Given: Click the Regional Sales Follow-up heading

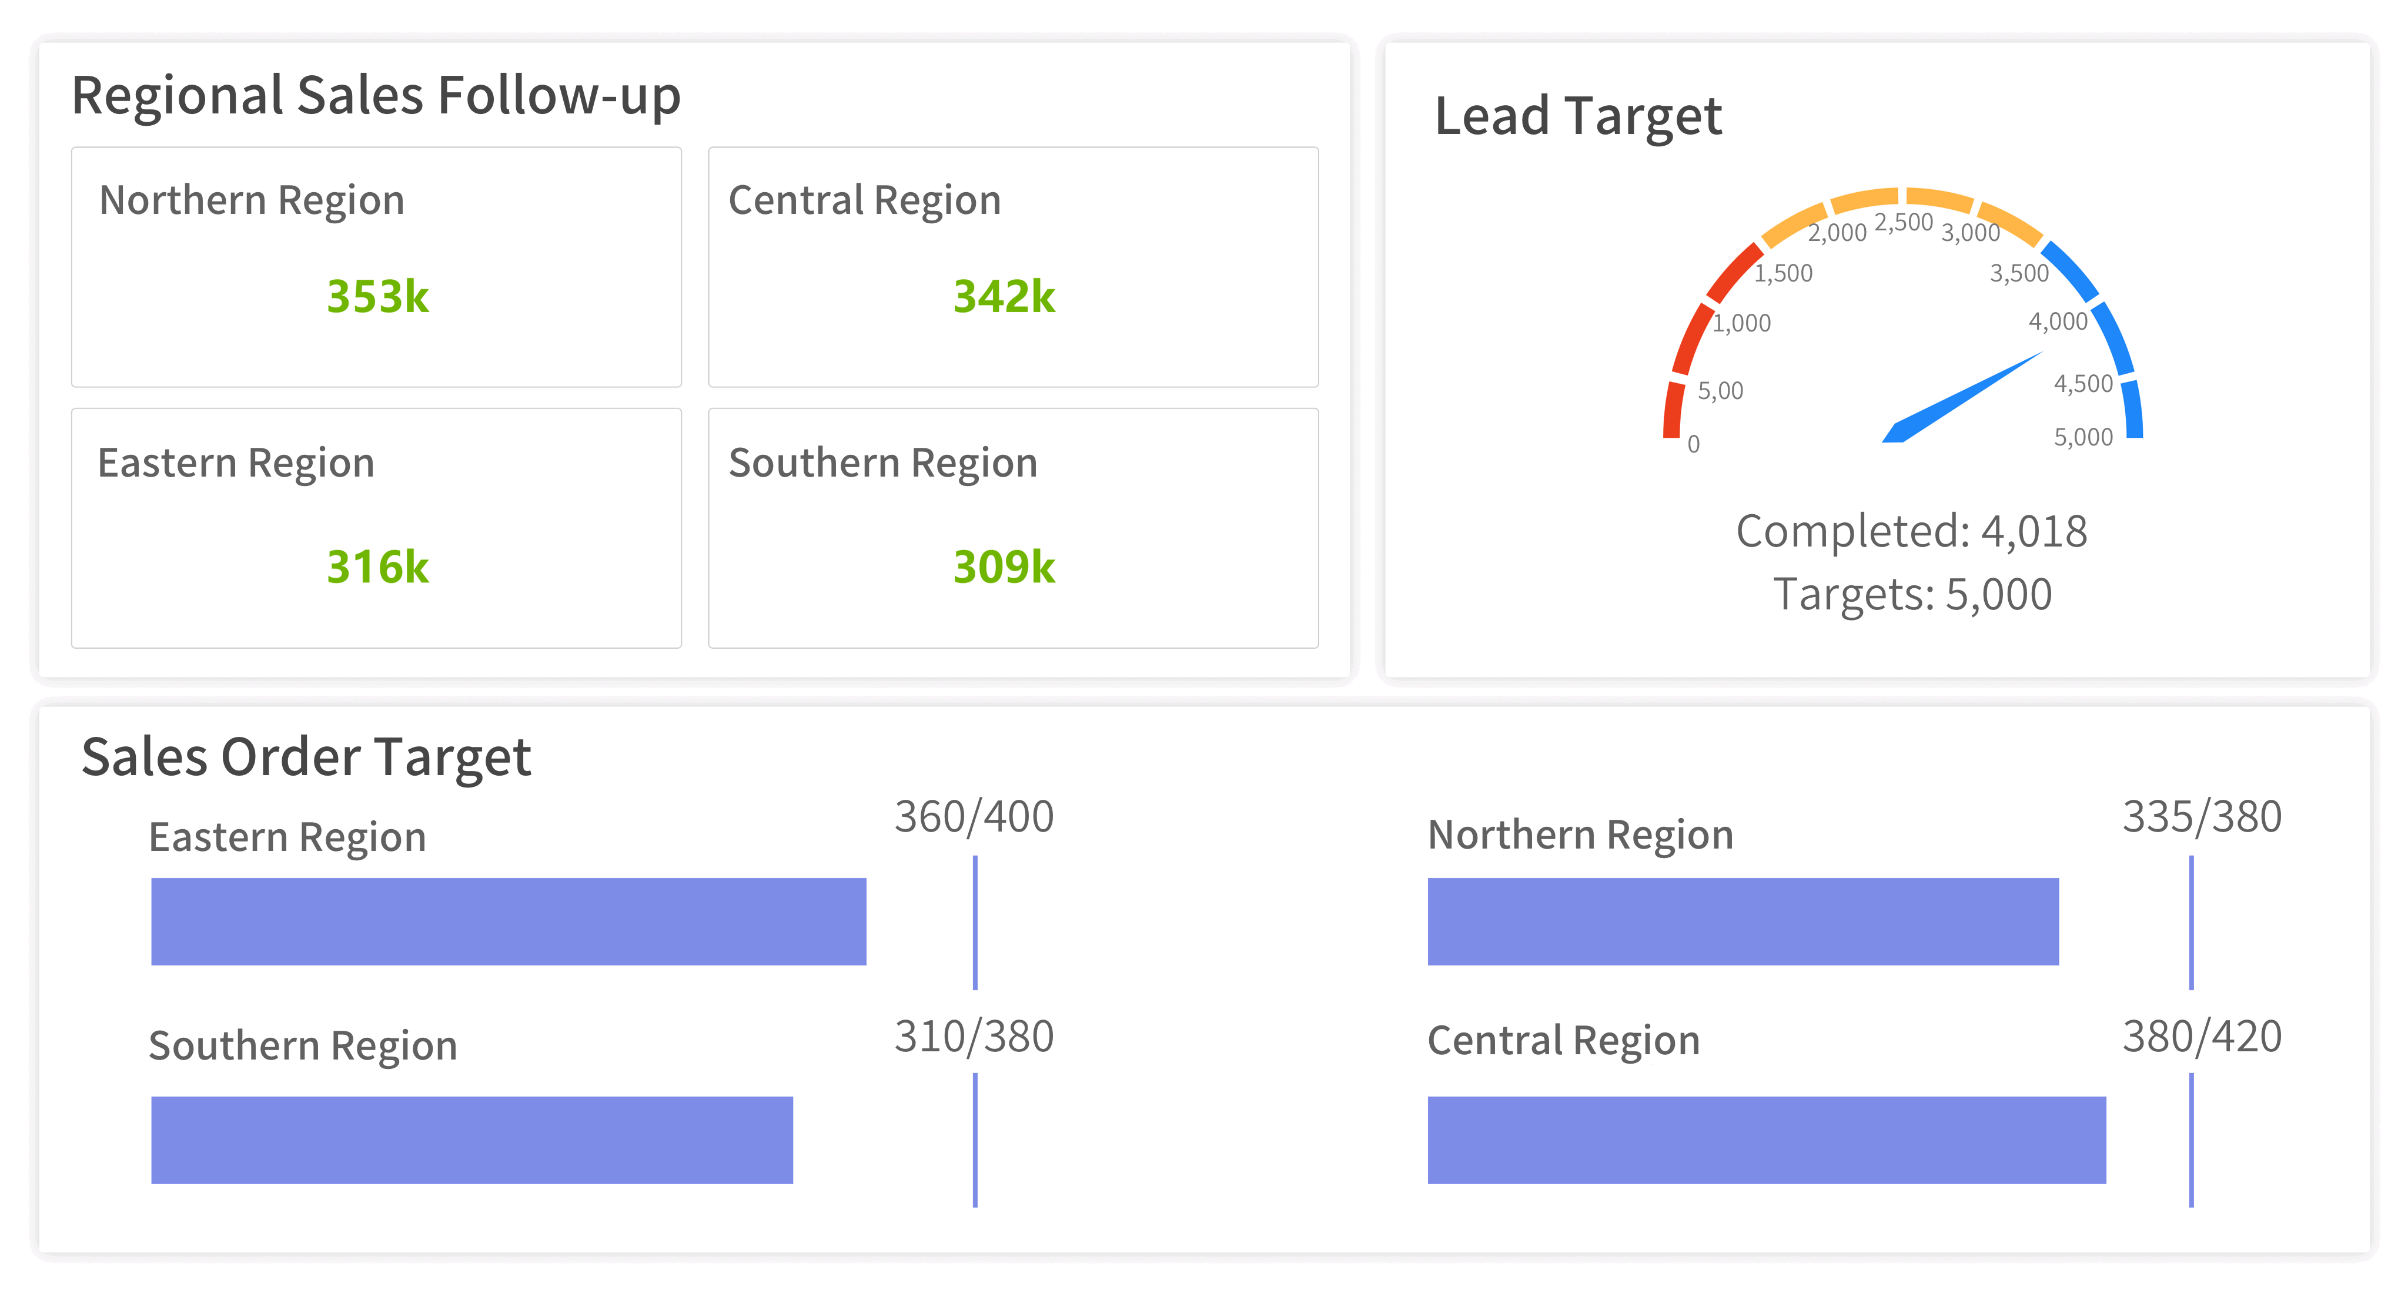Looking at the screenshot, I should (x=376, y=95).
